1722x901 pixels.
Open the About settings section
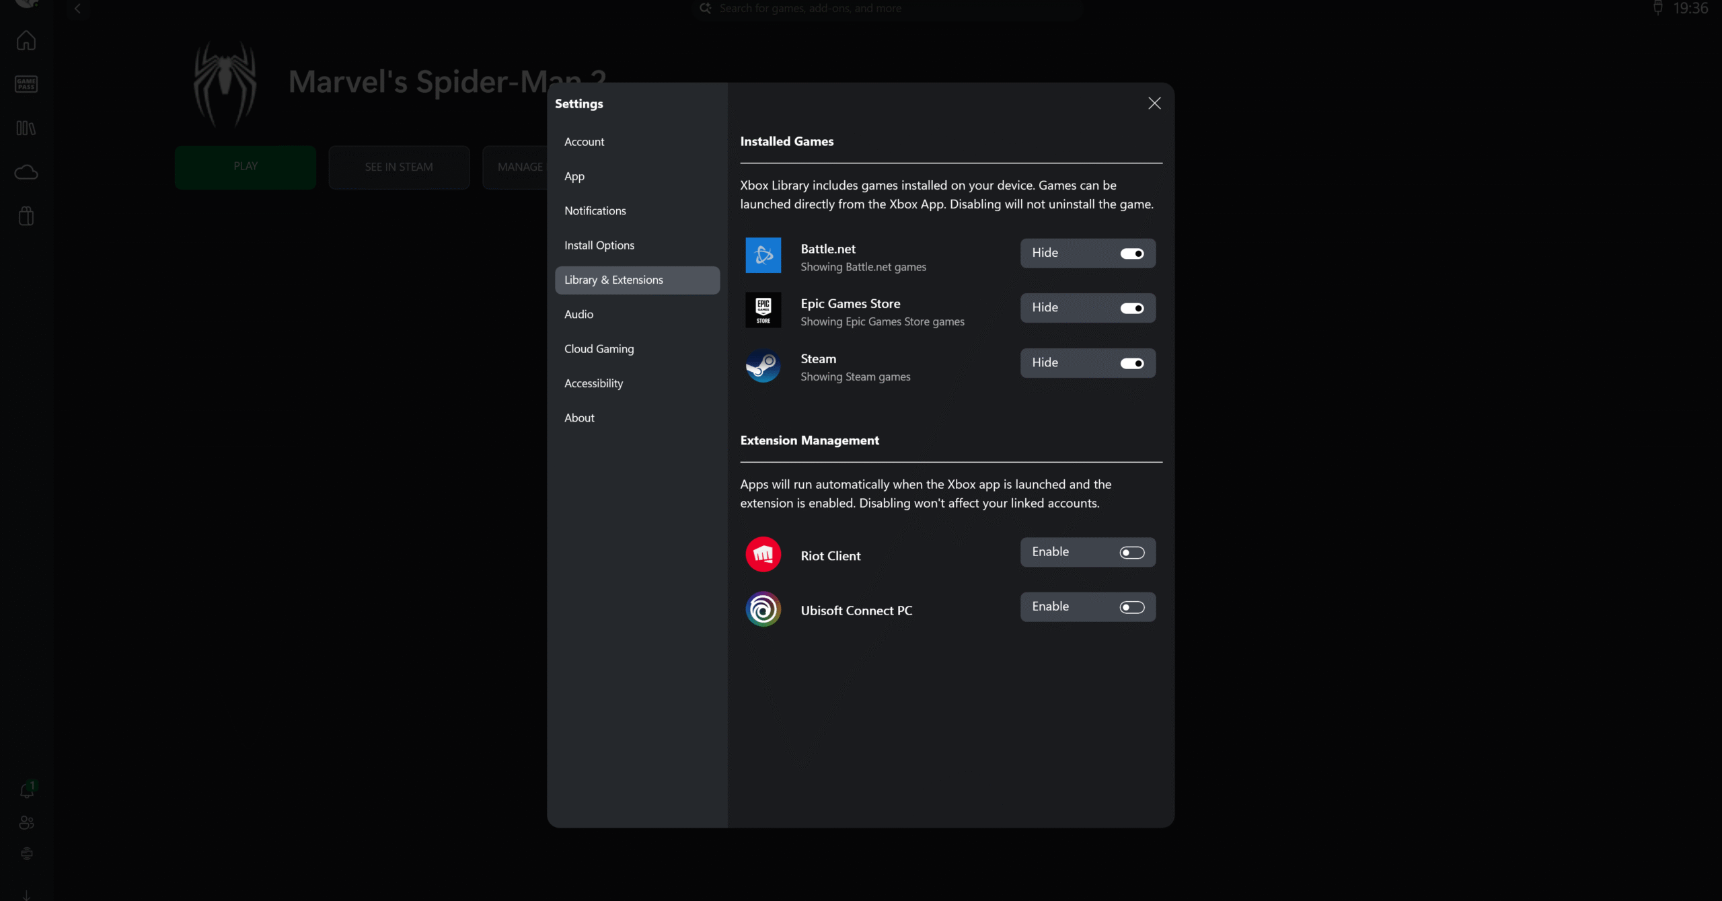[637, 418]
